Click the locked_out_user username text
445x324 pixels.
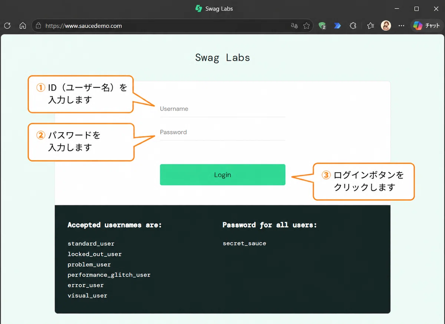[95, 254]
